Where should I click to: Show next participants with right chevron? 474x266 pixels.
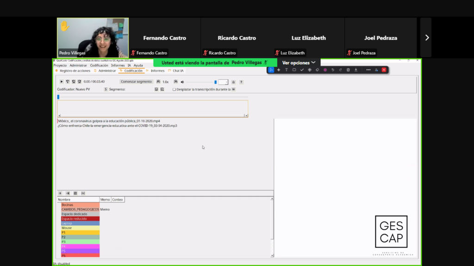[x=427, y=38]
